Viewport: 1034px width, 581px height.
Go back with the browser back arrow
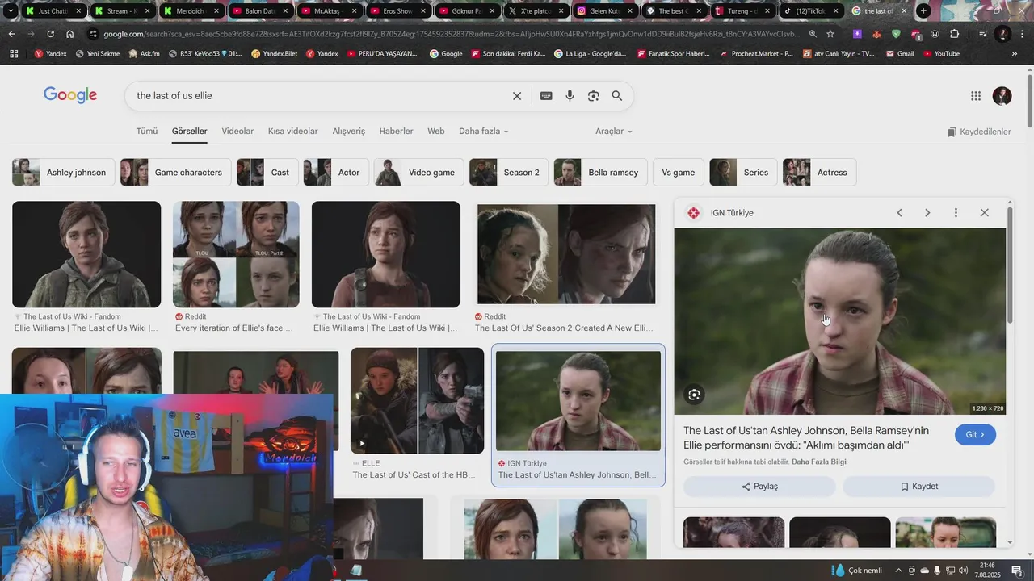(x=11, y=34)
